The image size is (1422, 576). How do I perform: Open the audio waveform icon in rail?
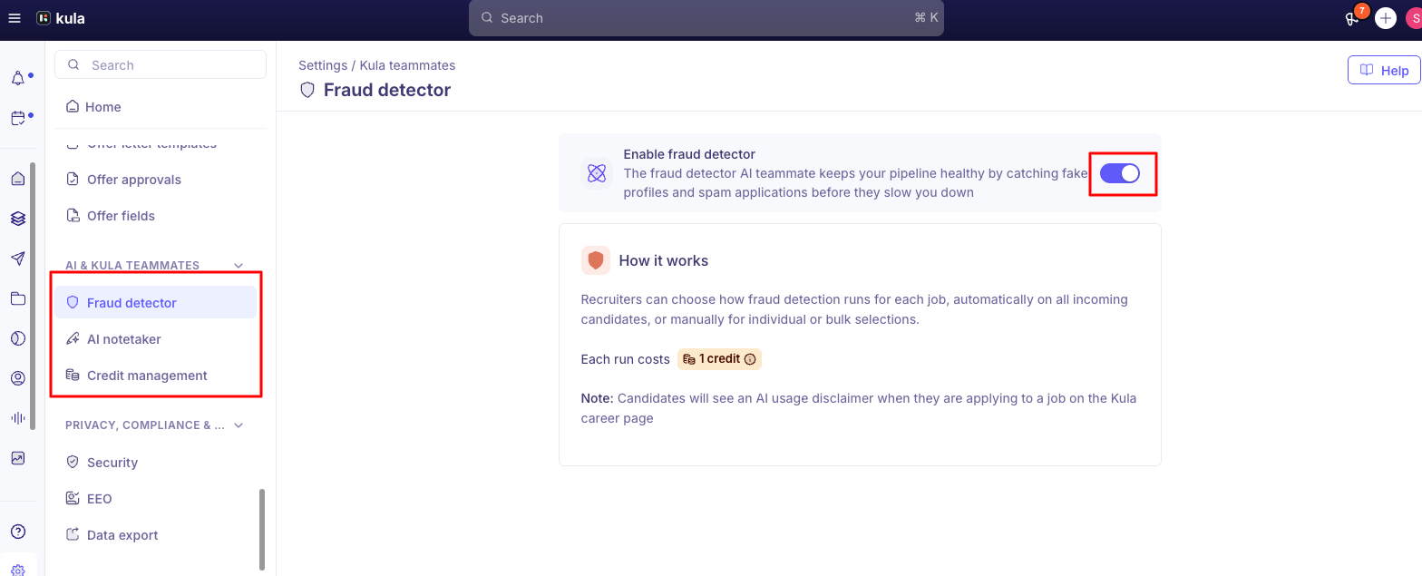click(18, 418)
